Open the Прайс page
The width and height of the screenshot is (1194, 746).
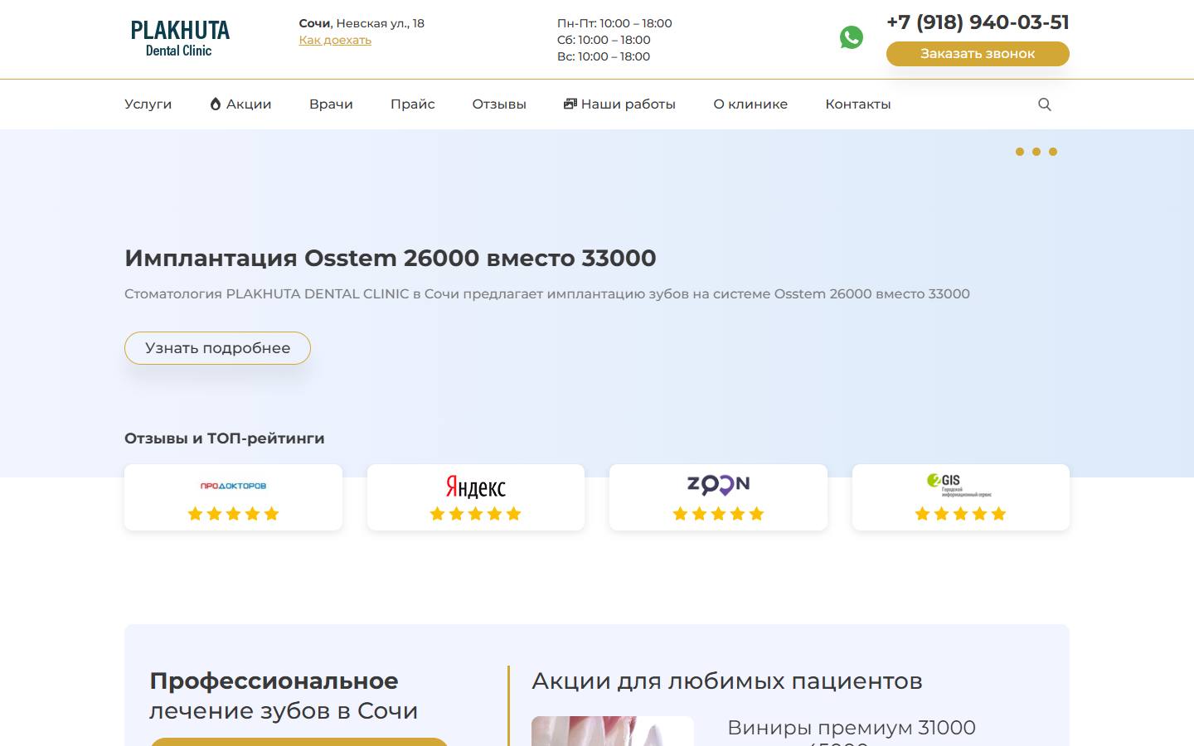point(413,104)
